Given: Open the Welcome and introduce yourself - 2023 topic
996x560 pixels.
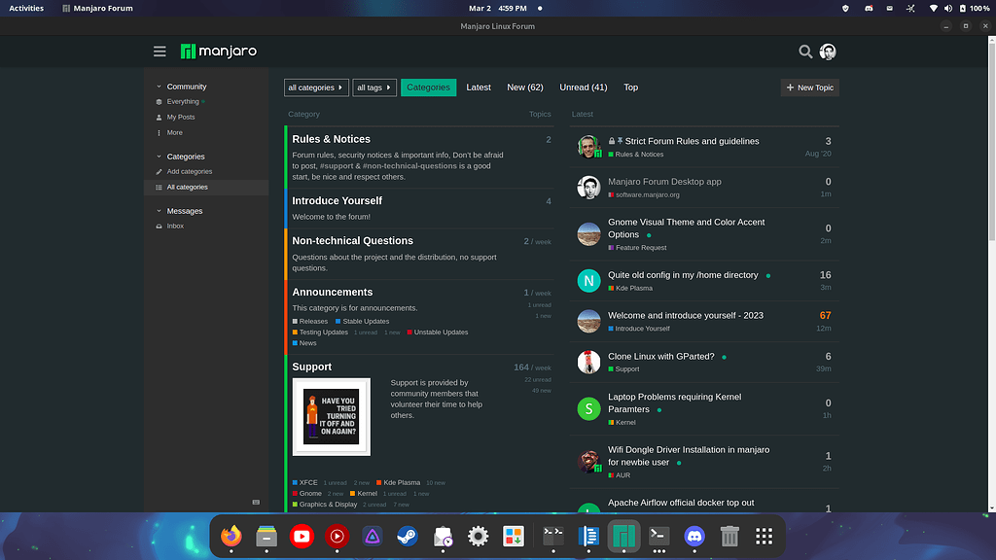Looking at the screenshot, I should (688, 315).
